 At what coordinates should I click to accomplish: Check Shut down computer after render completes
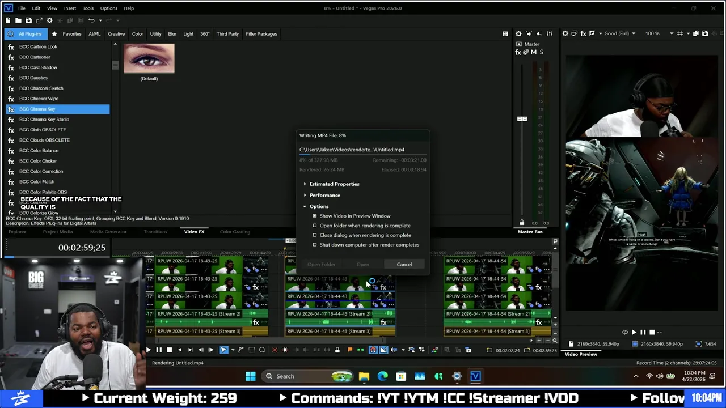(315, 245)
